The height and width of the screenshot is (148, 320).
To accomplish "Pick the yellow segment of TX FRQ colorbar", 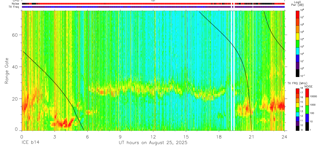I will pos(298,105).
